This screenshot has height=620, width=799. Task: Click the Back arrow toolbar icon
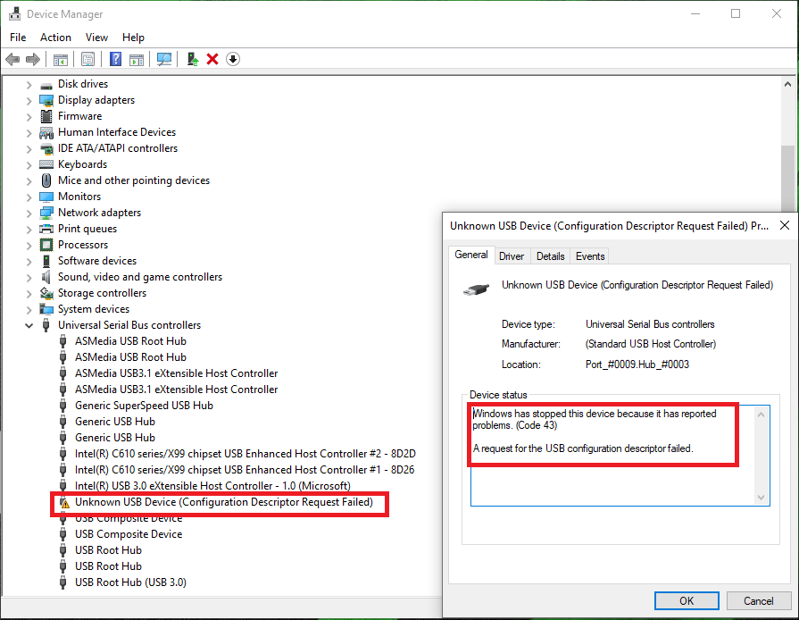[12, 60]
